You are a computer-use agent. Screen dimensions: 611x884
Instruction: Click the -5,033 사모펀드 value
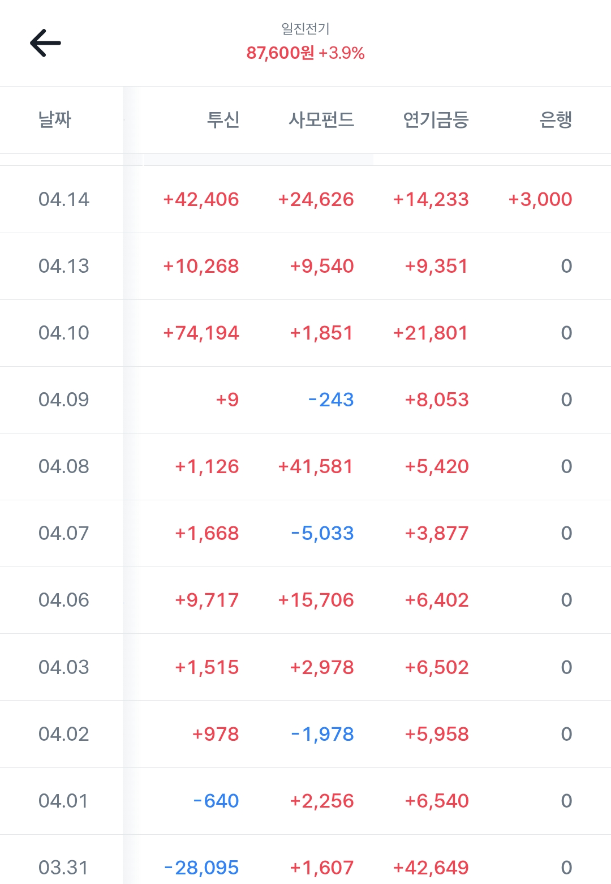click(x=322, y=533)
